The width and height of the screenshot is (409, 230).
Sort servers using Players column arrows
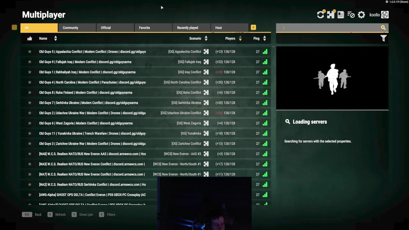click(x=240, y=38)
